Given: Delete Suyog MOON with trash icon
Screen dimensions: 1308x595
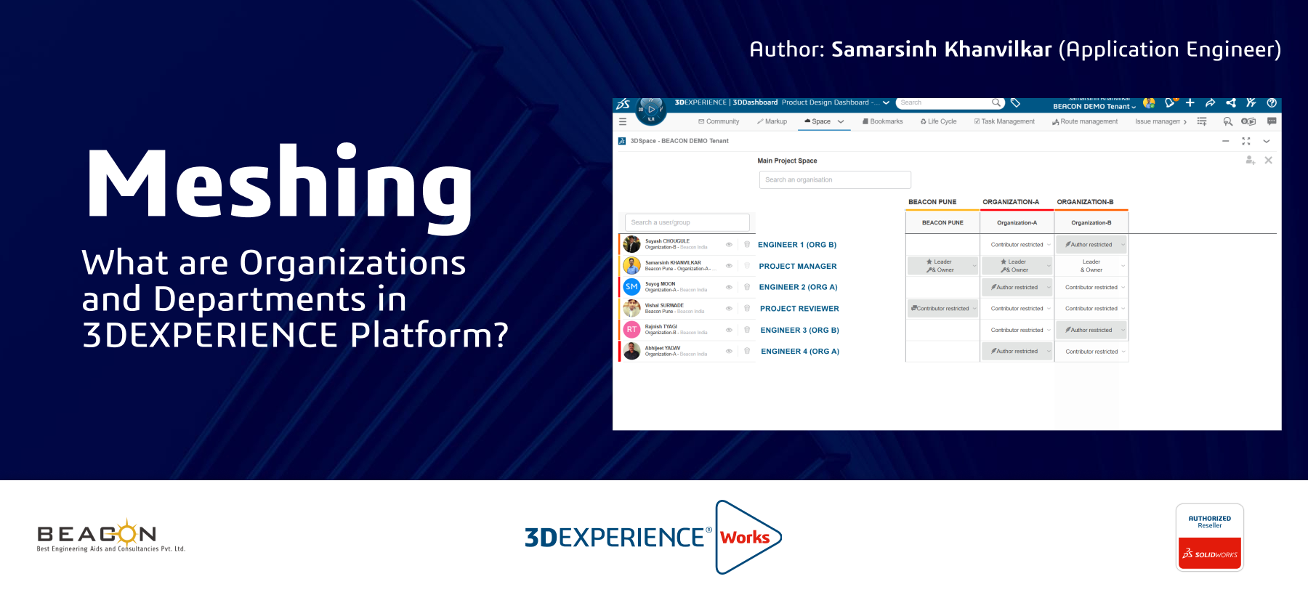Looking at the screenshot, I should 747,287.
